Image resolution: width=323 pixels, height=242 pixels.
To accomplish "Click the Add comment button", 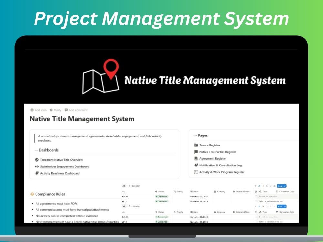I will click(76, 110).
